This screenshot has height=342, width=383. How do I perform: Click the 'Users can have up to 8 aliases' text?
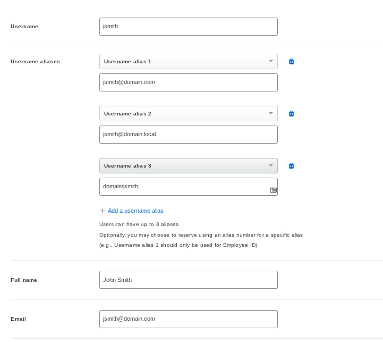[x=140, y=224]
